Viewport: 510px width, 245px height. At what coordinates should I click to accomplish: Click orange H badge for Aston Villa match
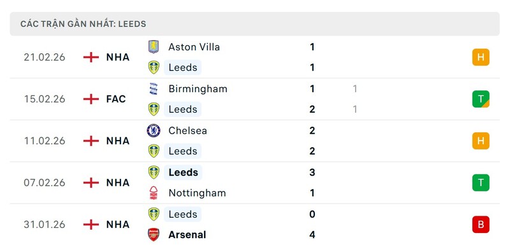click(481, 57)
